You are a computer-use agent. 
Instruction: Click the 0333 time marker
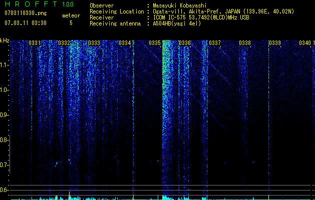tap(94, 43)
